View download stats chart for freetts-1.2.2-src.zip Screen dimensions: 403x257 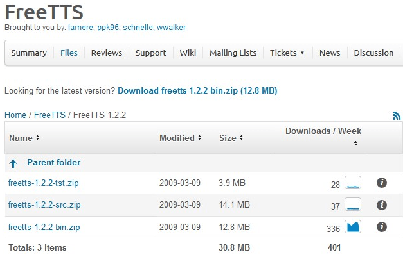coord(353,205)
